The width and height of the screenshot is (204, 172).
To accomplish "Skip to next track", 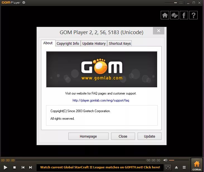I will [31, 168].
